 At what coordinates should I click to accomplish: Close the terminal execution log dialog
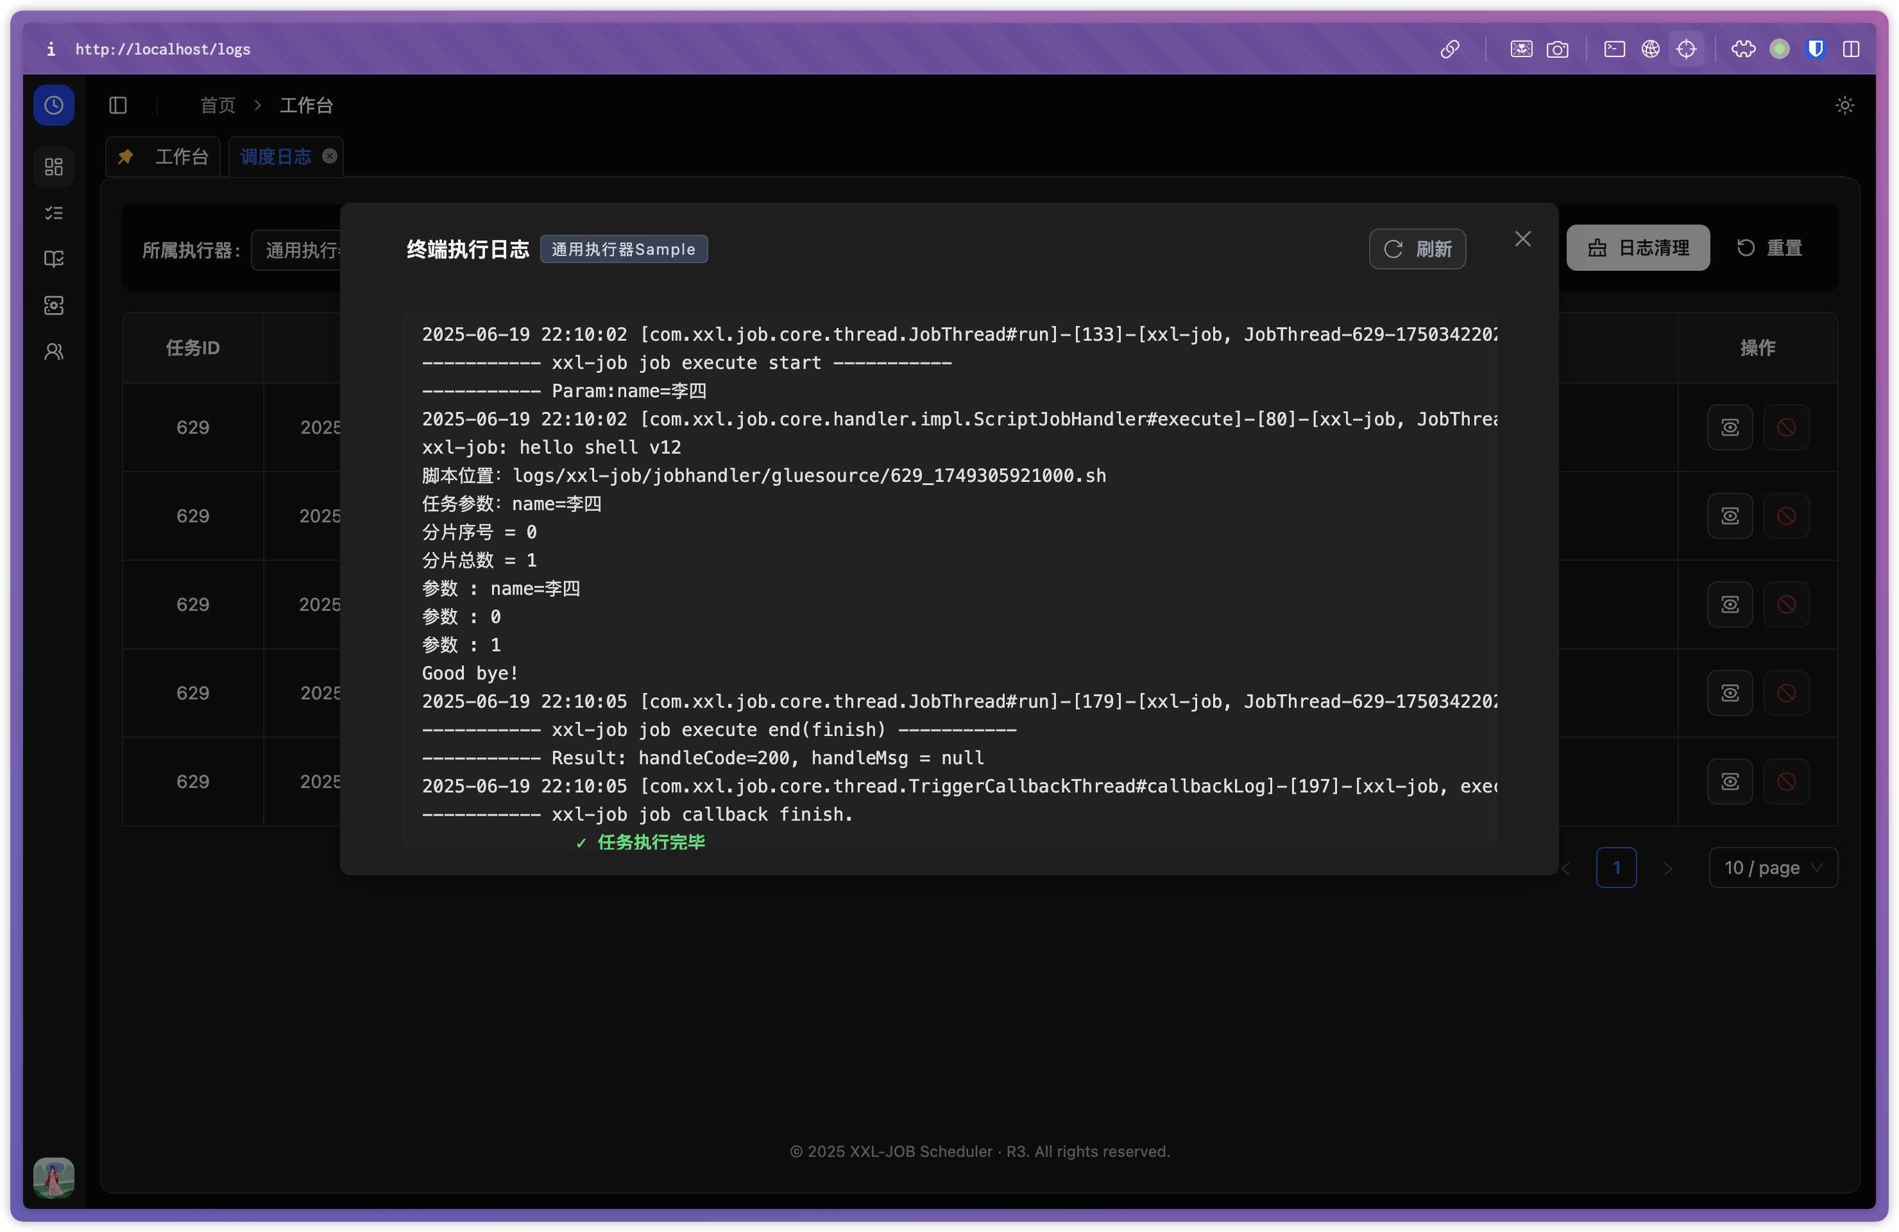coord(1522,238)
